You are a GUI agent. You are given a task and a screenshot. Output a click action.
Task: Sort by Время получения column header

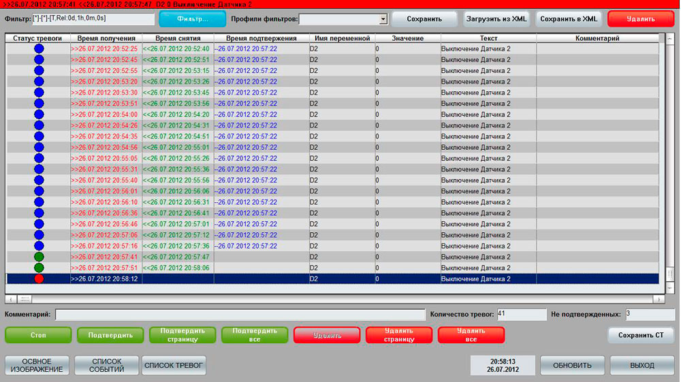106,39
